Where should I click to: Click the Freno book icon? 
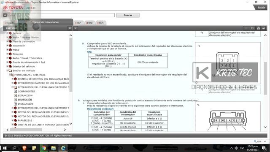[x=10, y=50]
